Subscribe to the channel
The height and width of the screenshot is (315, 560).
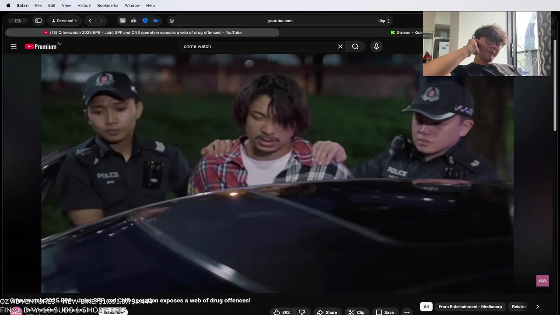coord(113,312)
